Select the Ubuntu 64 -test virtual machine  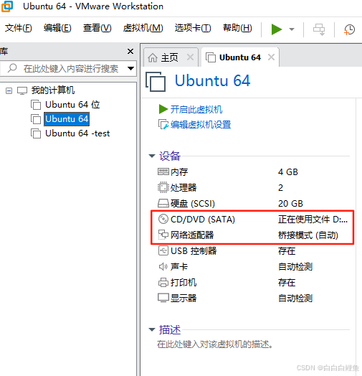pos(77,133)
